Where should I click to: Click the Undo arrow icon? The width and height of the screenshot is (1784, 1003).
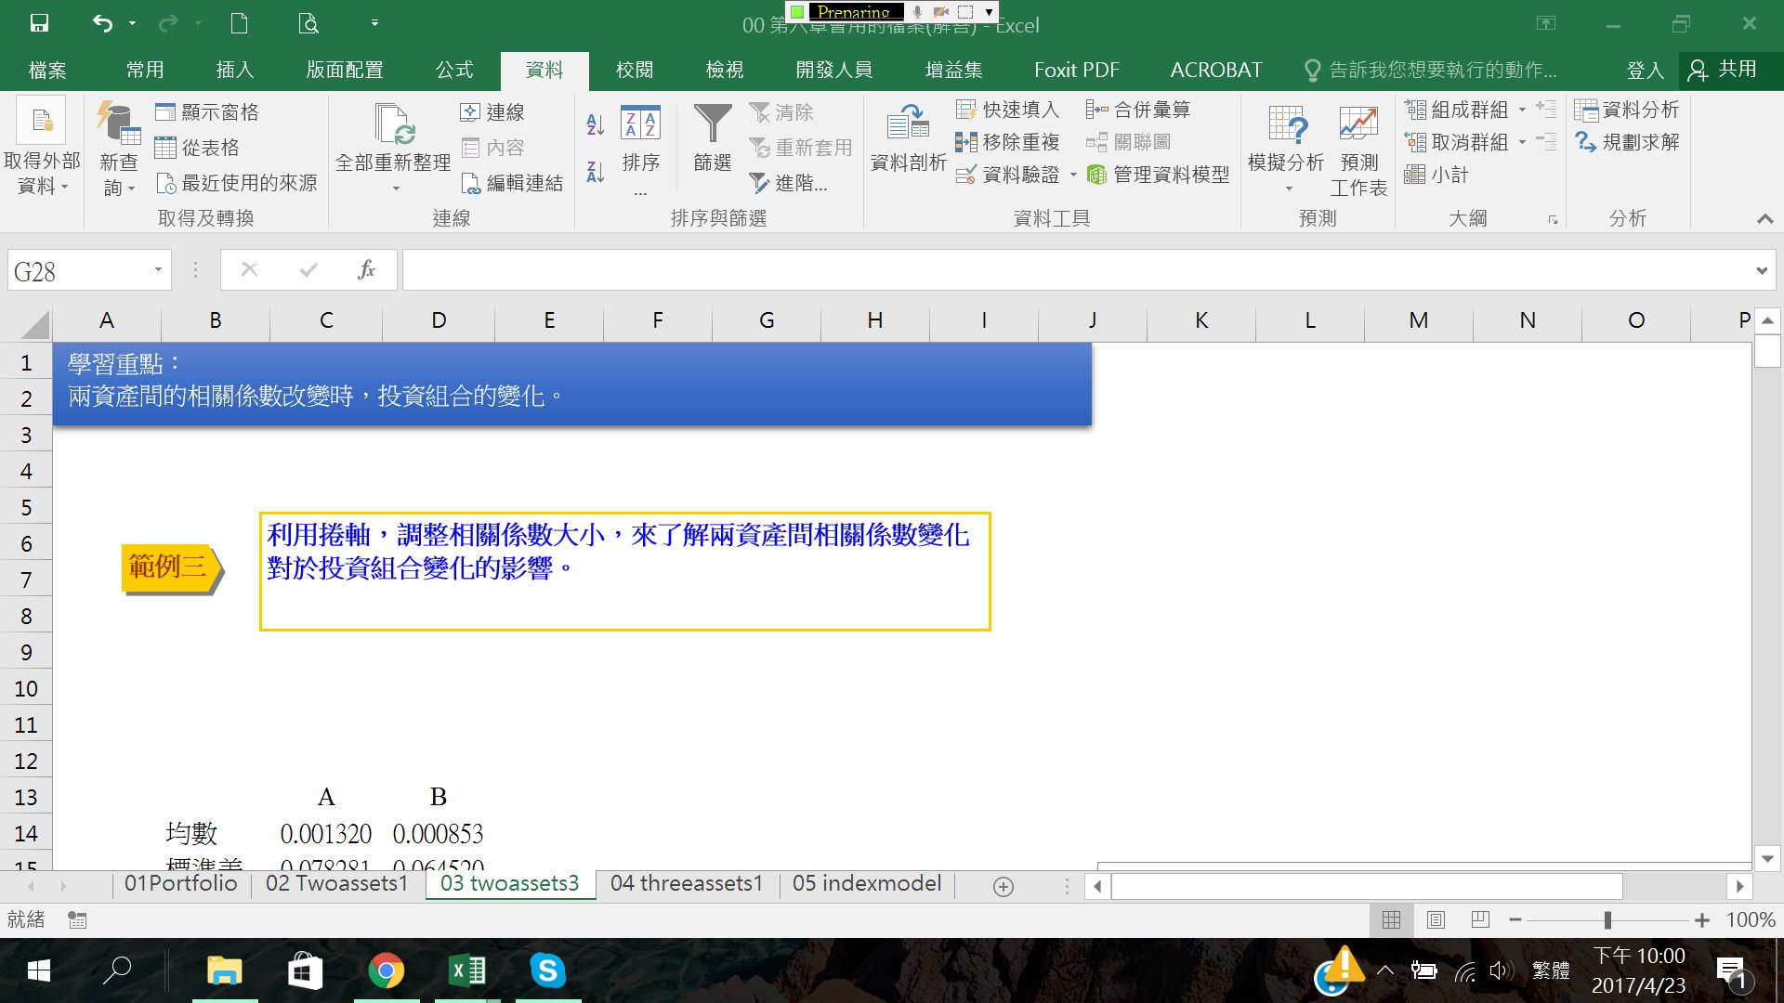102,23
